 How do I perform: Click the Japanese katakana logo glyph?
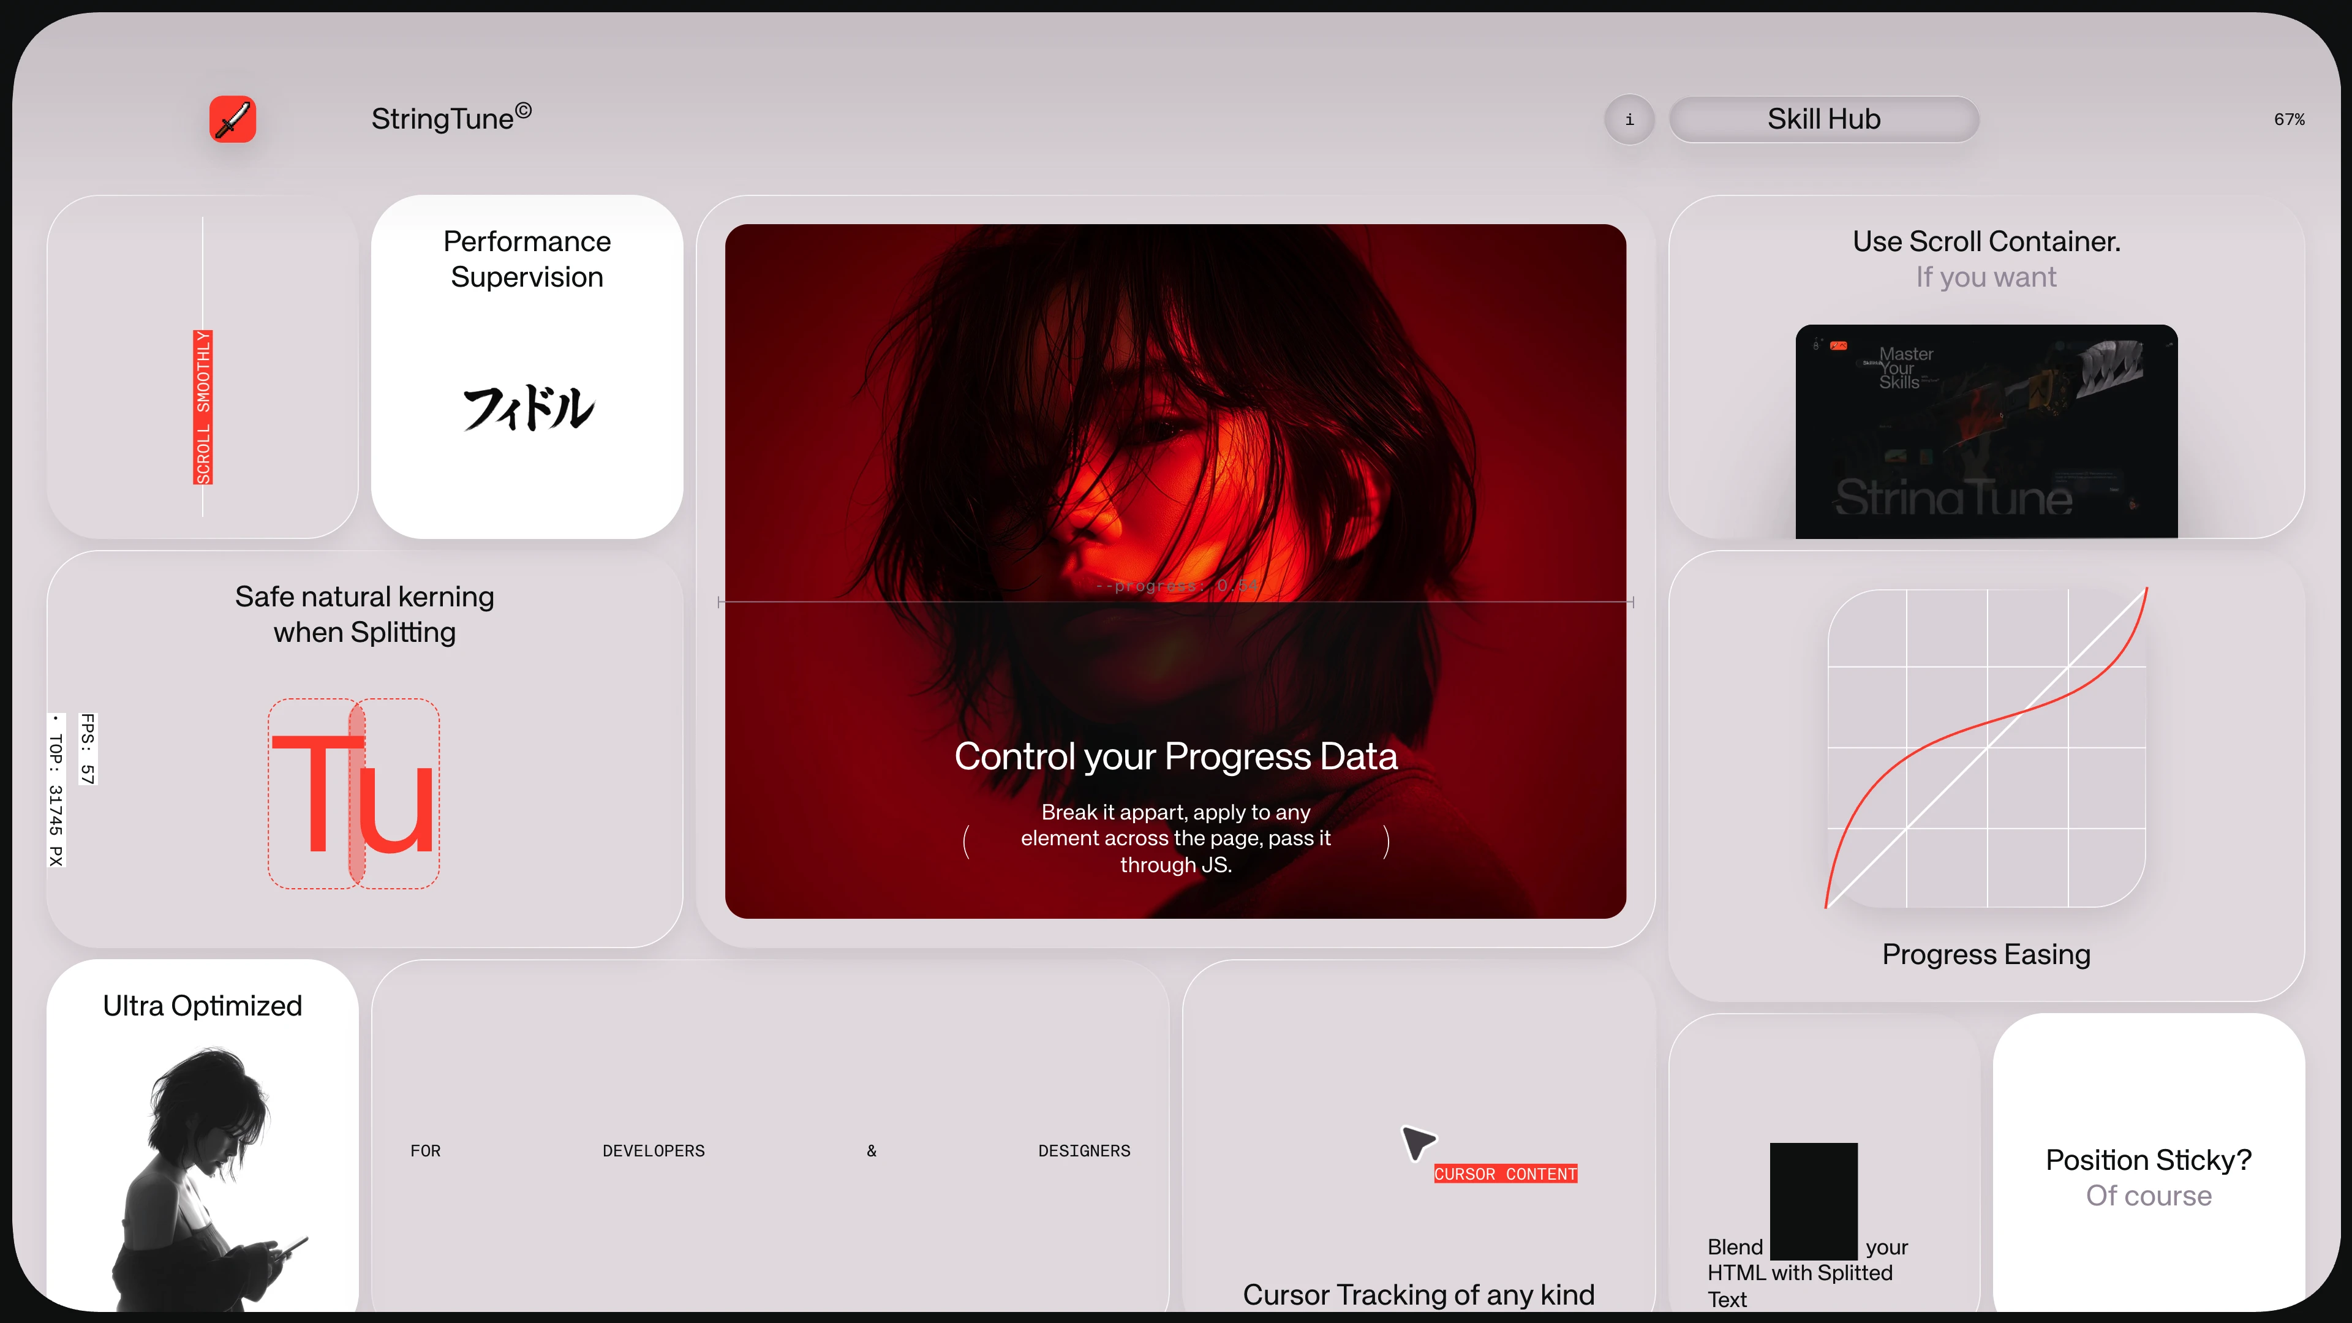coord(528,407)
